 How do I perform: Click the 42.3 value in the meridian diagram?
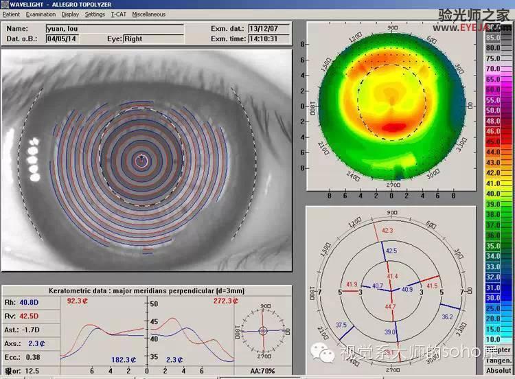coord(387,231)
